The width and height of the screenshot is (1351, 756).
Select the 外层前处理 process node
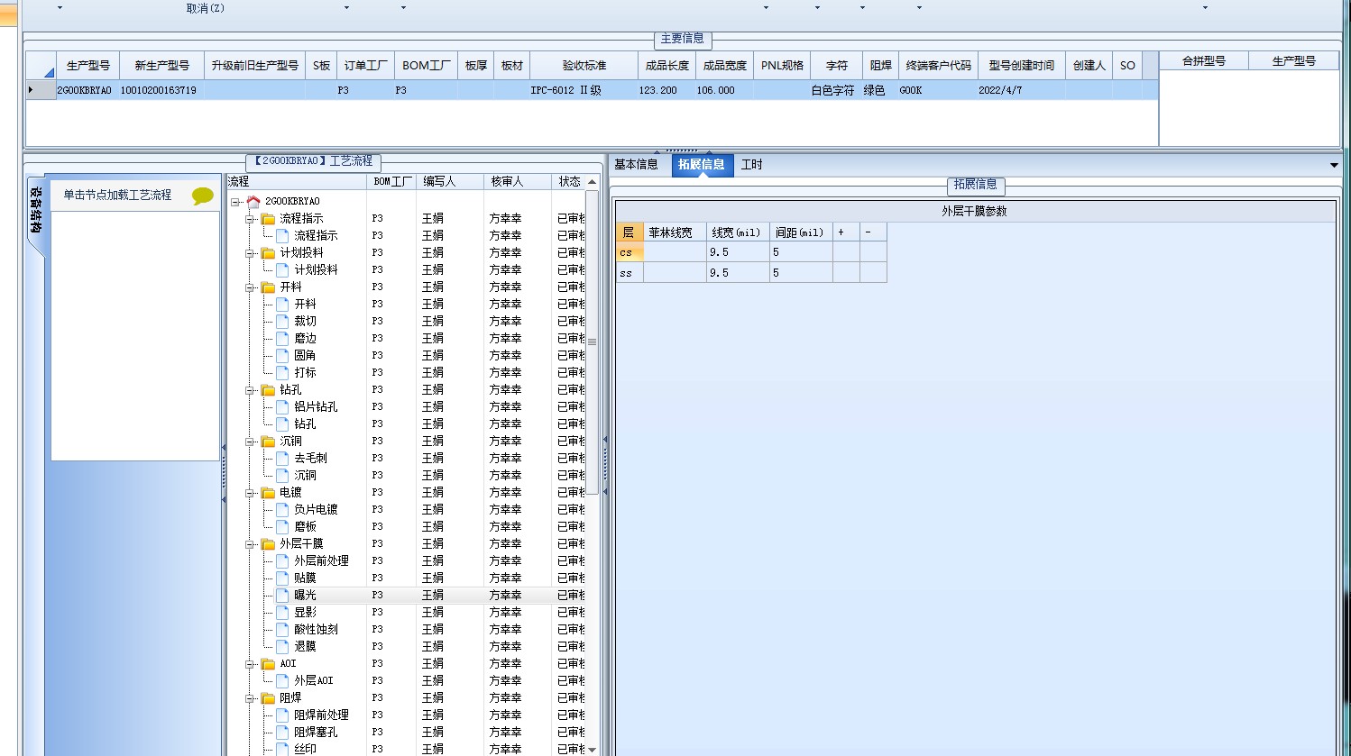321,560
